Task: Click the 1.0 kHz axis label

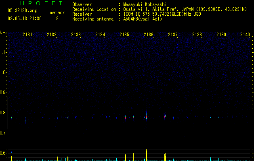Action: click(4, 72)
